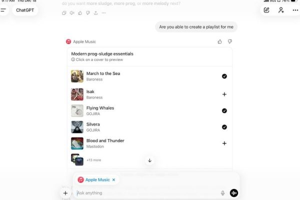The image size is (300, 200).
Task: Open the ChatGPT model selector
Action: (x=25, y=10)
